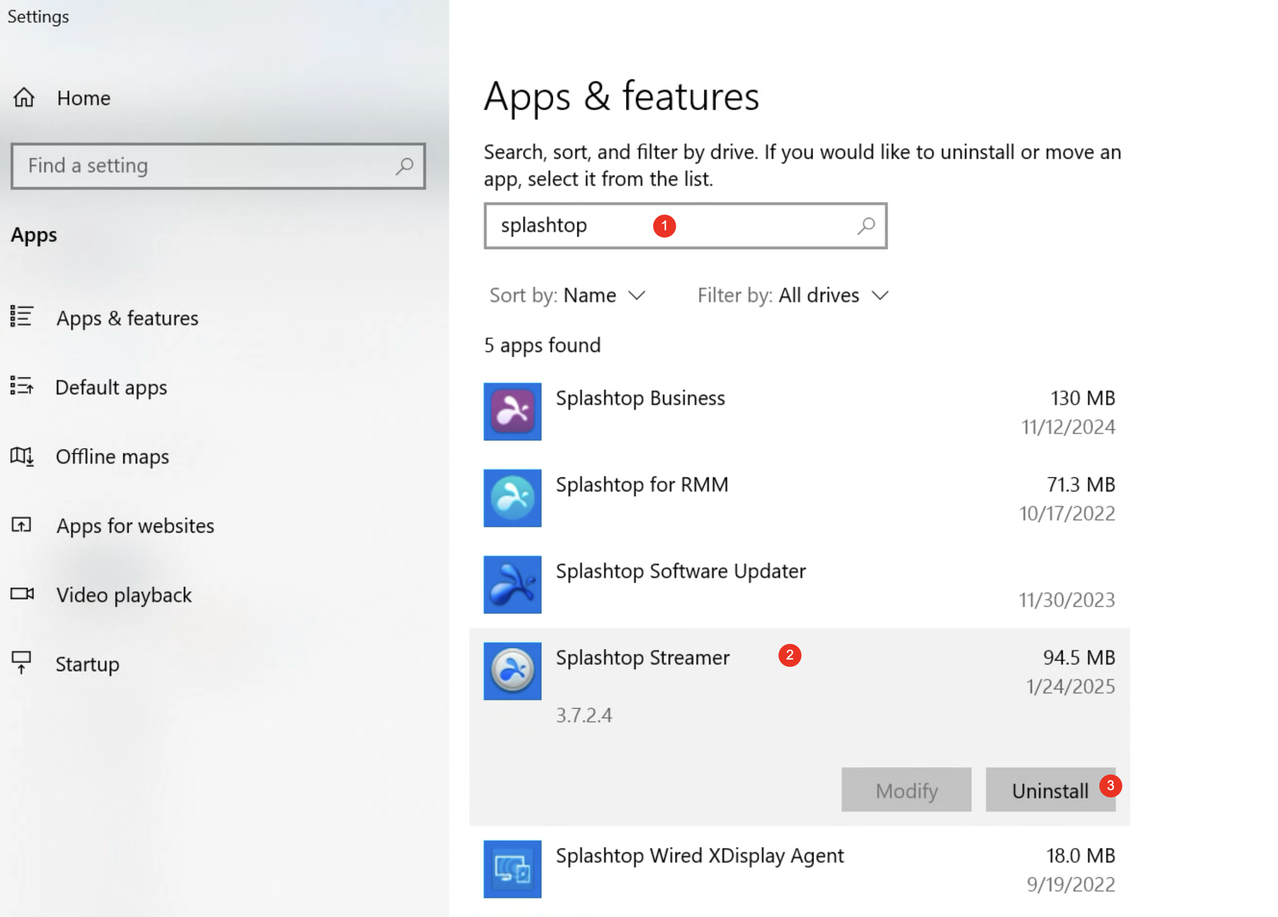Image resolution: width=1278 pixels, height=917 pixels.
Task: Click the Splashtop Streamer app name
Action: click(642, 658)
